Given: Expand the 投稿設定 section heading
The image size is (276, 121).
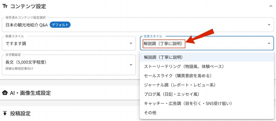Looking at the screenshot, I should [20, 113].
